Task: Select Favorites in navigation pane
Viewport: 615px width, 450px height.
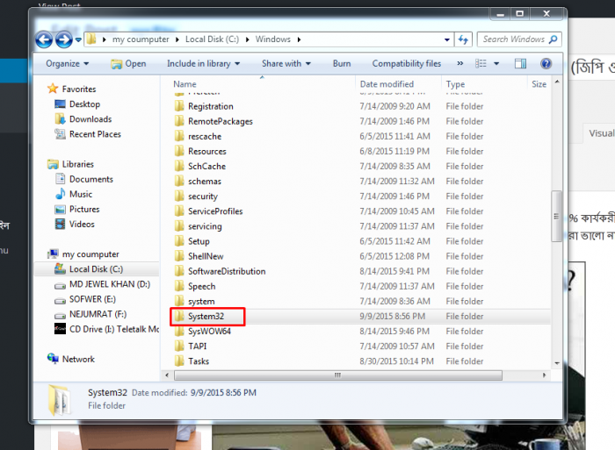Action: click(x=78, y=89)
